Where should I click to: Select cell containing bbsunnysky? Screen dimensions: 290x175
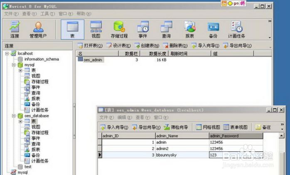[182, 155]
